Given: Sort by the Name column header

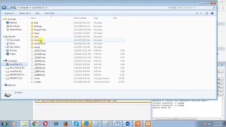Looking at the screenshot, I should (x=33, y=18).
